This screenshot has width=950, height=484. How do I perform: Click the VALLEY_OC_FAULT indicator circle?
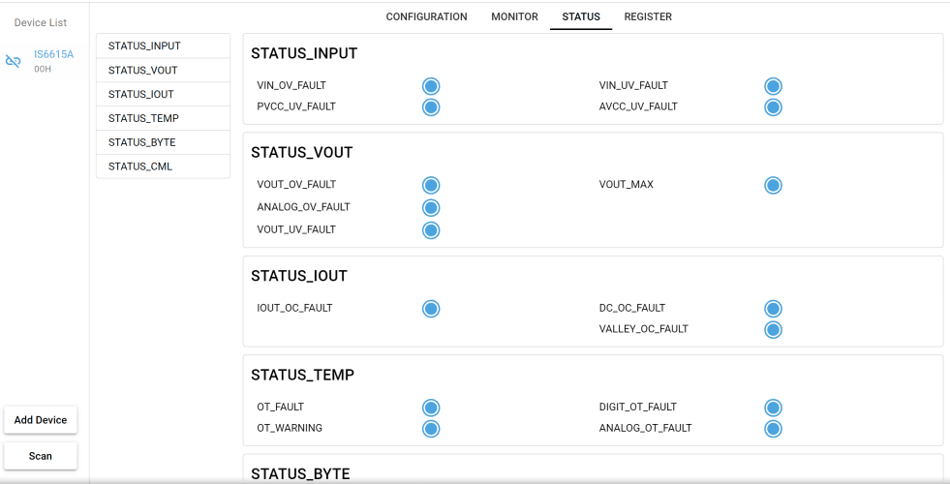click(x=773, y=329)
